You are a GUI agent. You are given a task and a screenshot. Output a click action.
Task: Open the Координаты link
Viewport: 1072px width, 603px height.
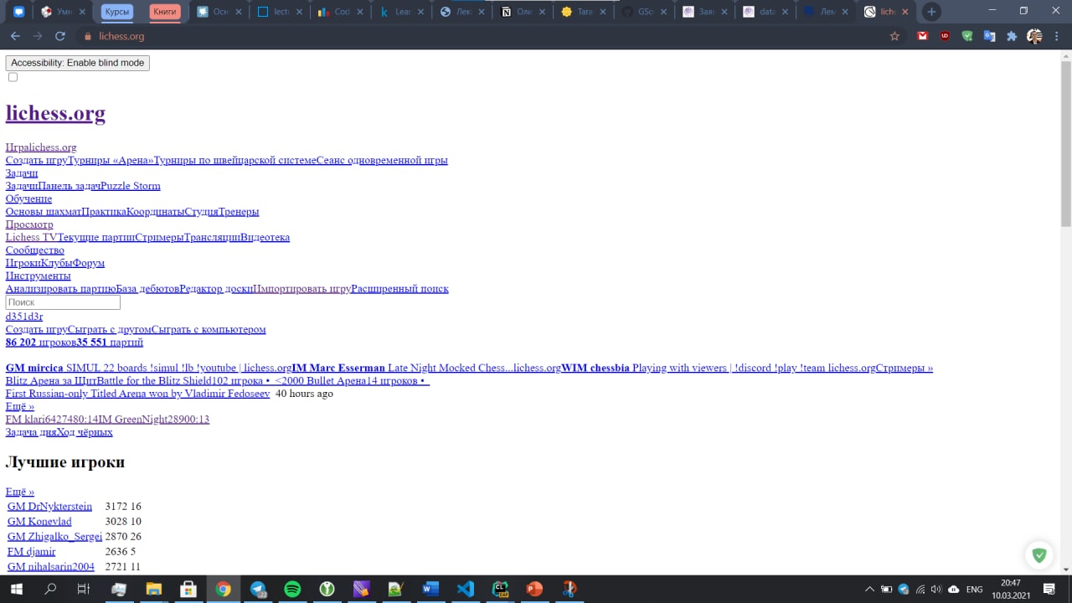[x=155, y=212]
